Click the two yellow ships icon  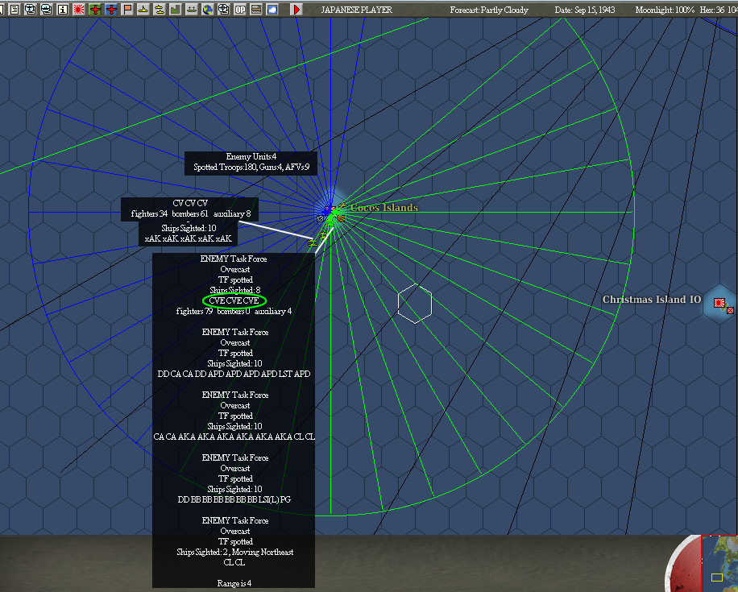(159, 9)
